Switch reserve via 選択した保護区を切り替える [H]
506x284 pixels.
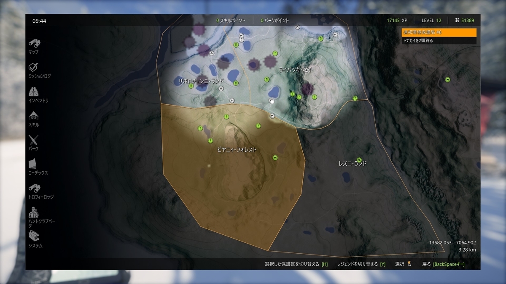(296, 264)
